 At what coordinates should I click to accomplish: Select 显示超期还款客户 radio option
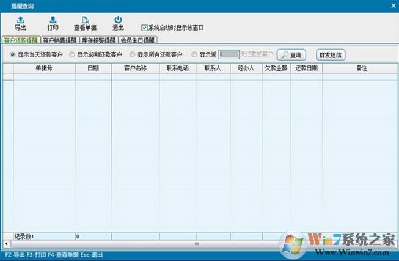point(72,54)
